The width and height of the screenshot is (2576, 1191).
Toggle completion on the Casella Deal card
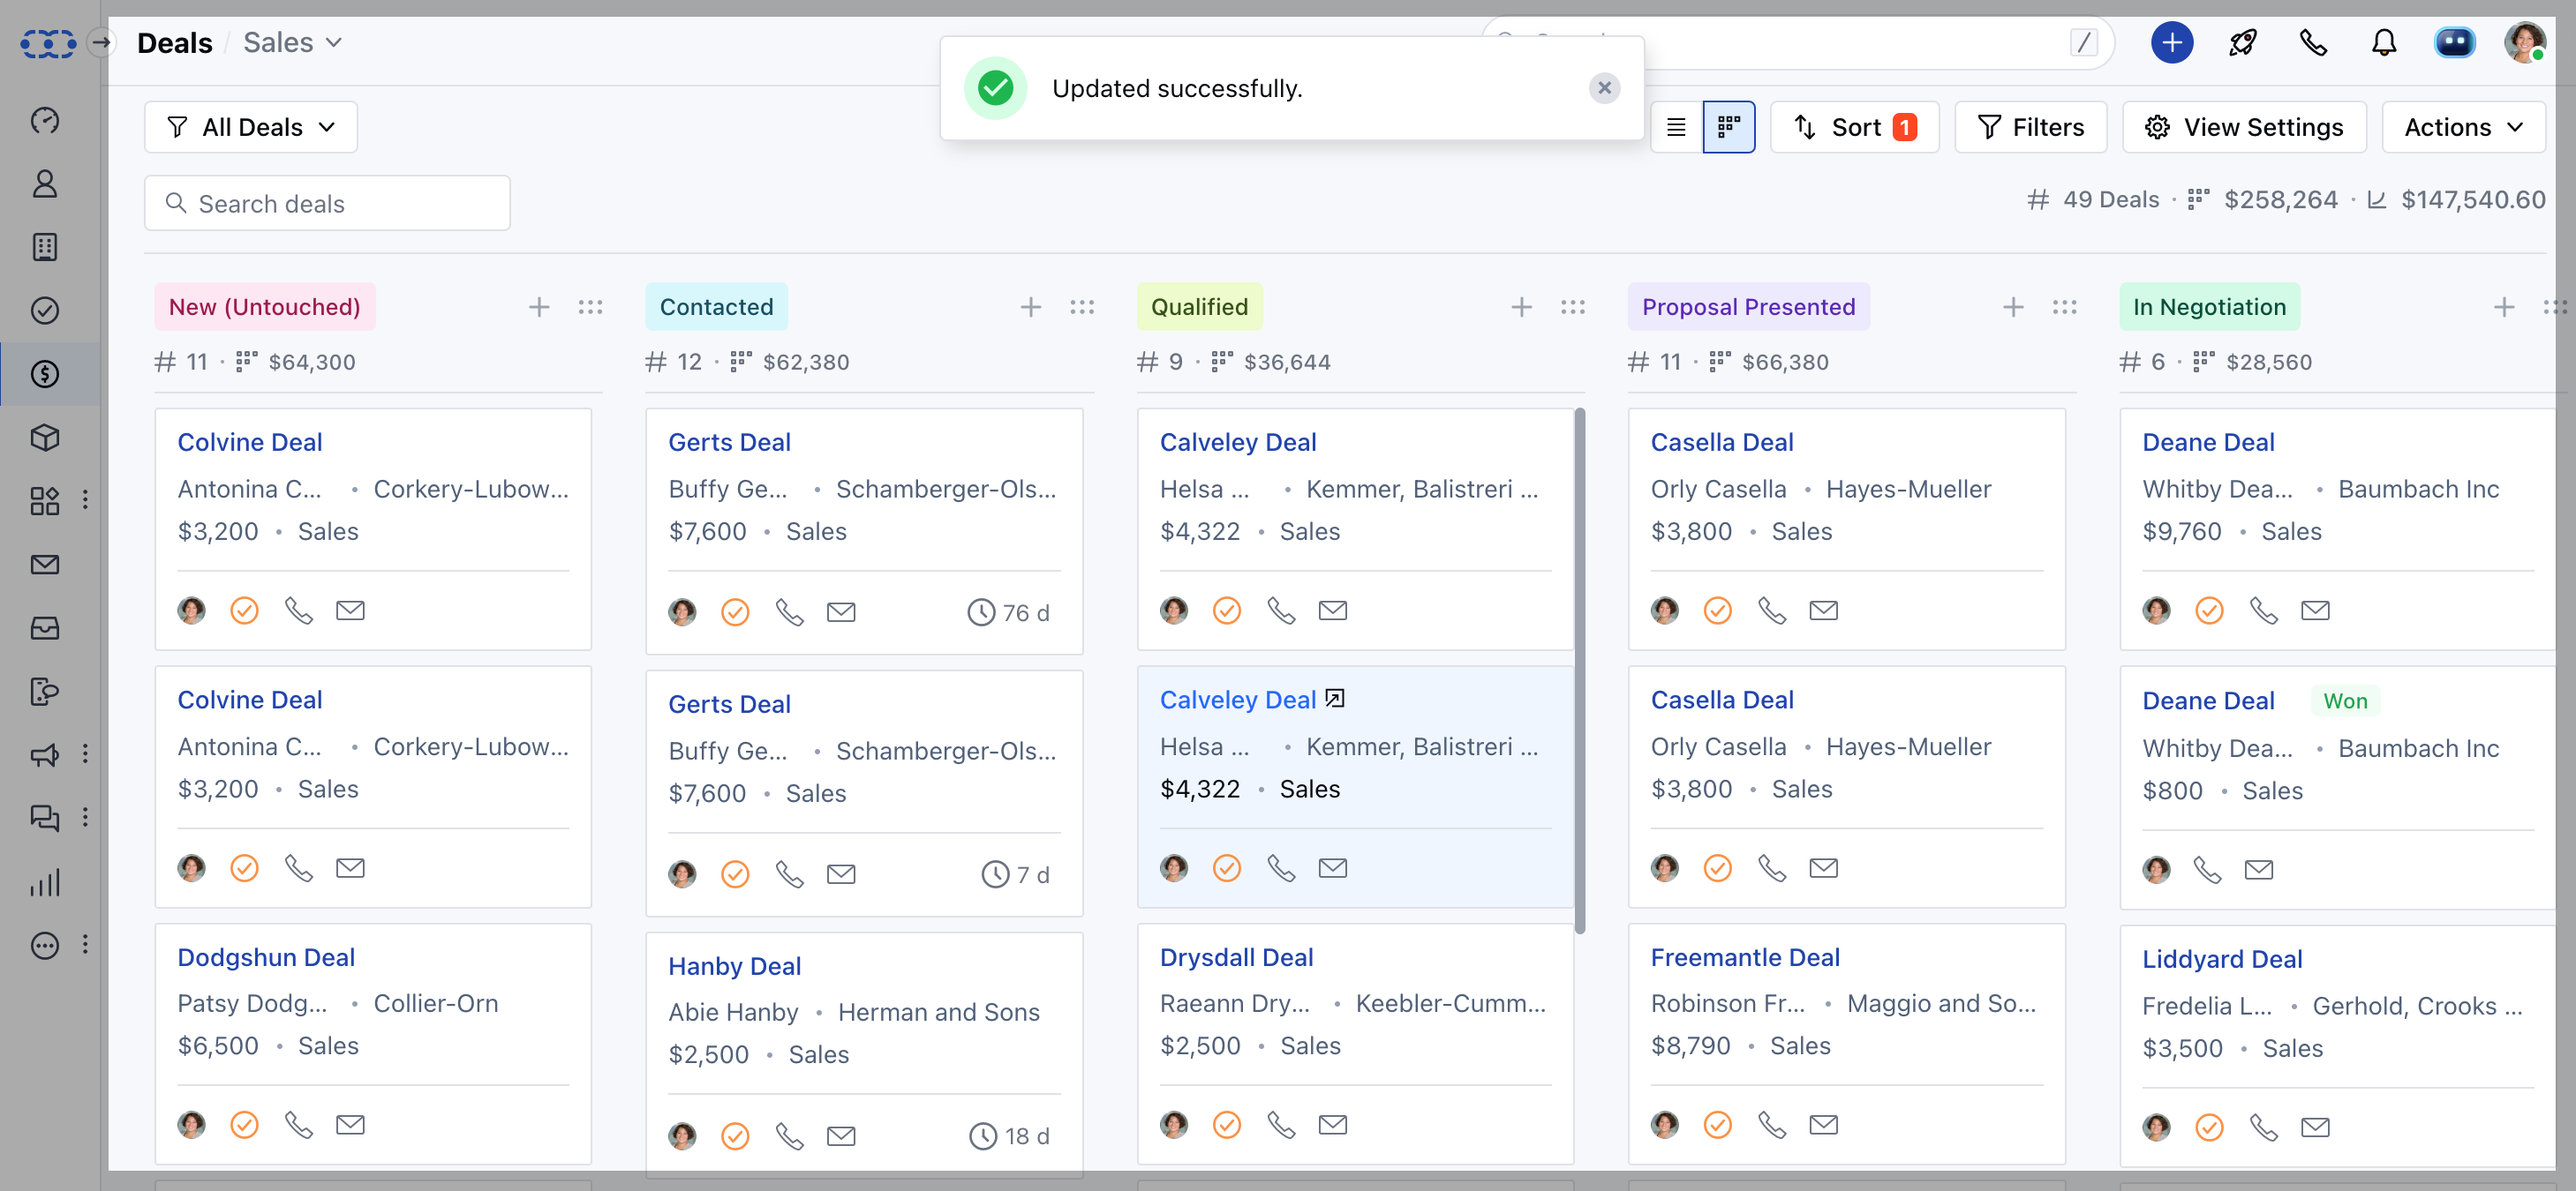(x=1718, y=610)
